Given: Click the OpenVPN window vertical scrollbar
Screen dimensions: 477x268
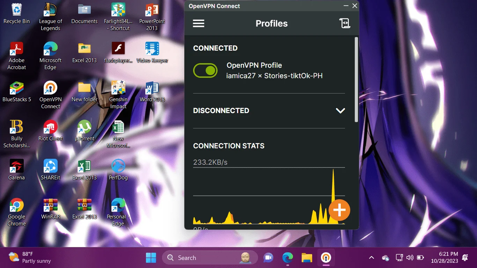Looking at the screenshot, I should (x=357, y=80).
